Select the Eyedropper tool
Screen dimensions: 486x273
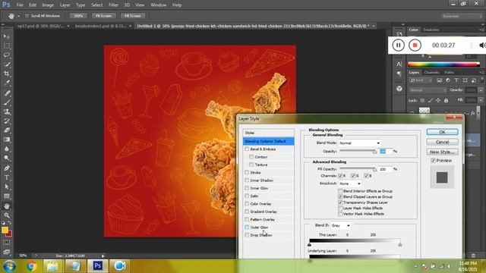tap(7, 83)
